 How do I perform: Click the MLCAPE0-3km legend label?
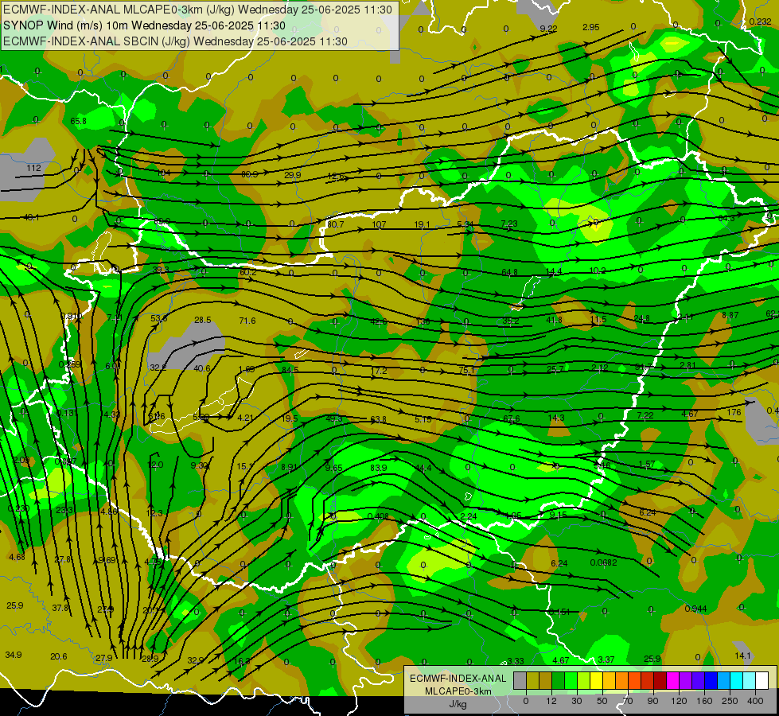point(458,691)
